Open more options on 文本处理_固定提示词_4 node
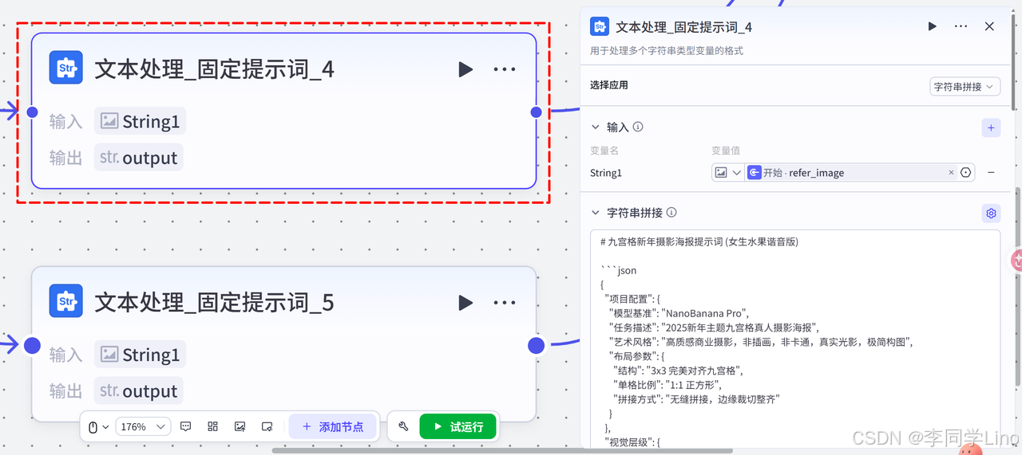The width and height of the screenshot is (1022, 455). (x=505, y=69)
